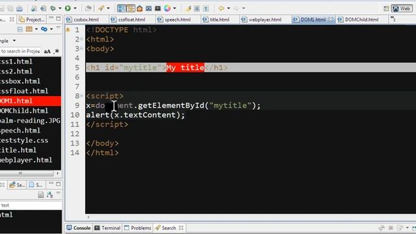Screen dimensions: 416x234
Task: Click the folder-view icon in the project panel toolbar
Action: tap(29, 29)
